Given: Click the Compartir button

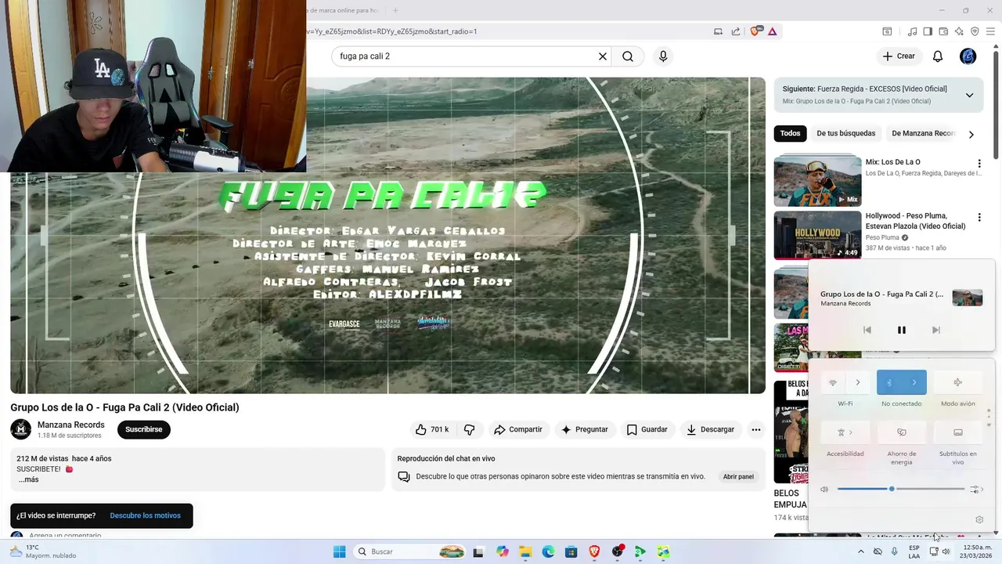Looking at the screenshot, I should [517, 429].
